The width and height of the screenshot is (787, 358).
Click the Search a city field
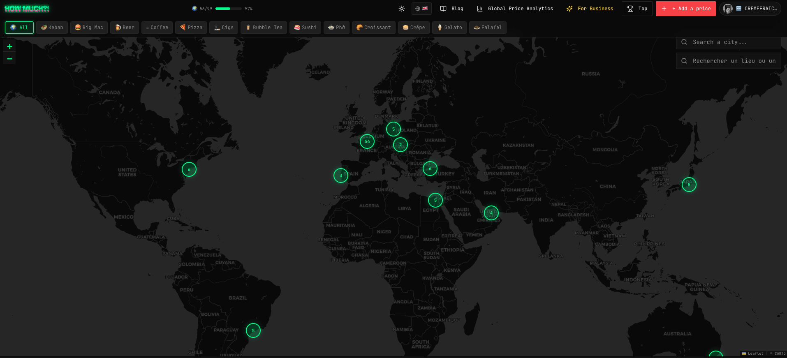(x=728, y=42)
